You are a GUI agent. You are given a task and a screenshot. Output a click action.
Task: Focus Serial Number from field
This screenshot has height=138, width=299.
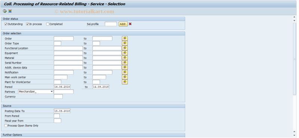[x=68, y=63]
